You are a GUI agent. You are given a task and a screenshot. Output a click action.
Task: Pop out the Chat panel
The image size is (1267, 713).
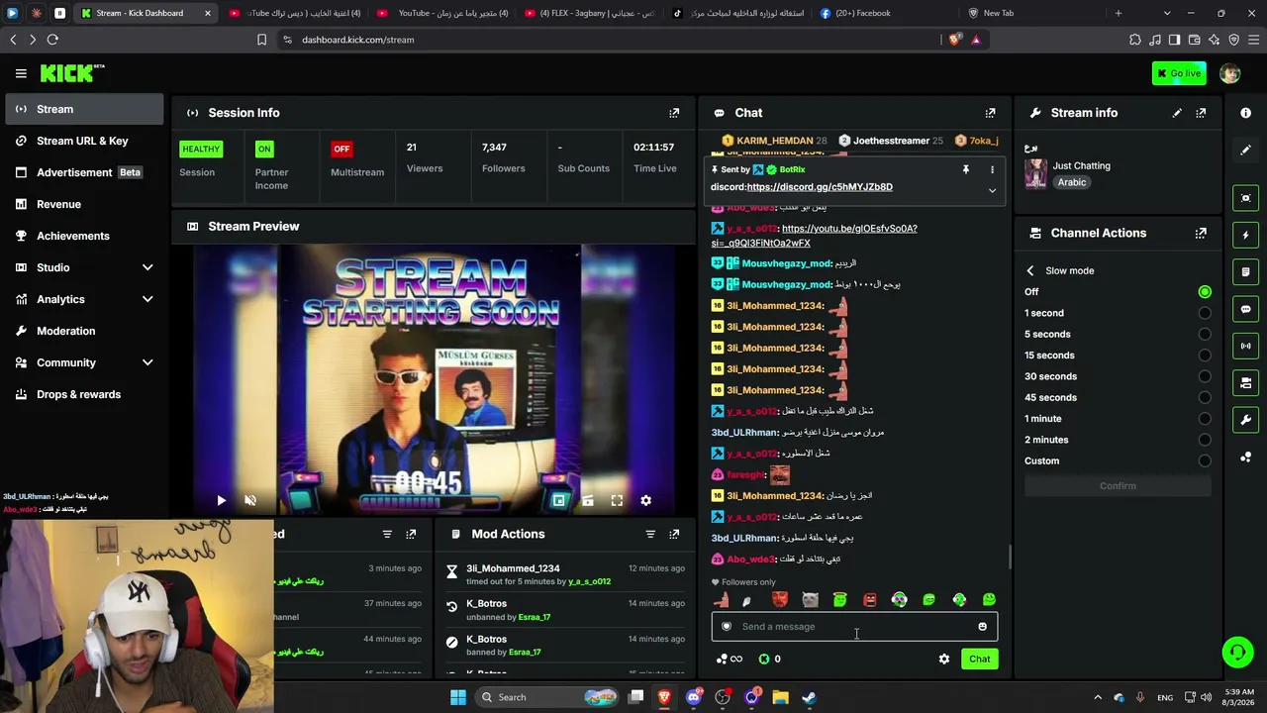(990, 113)
